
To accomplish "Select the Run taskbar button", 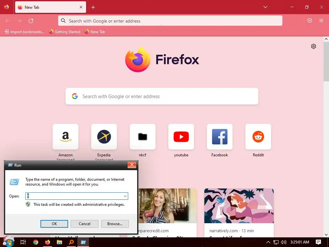I will [x=83, y=242].
